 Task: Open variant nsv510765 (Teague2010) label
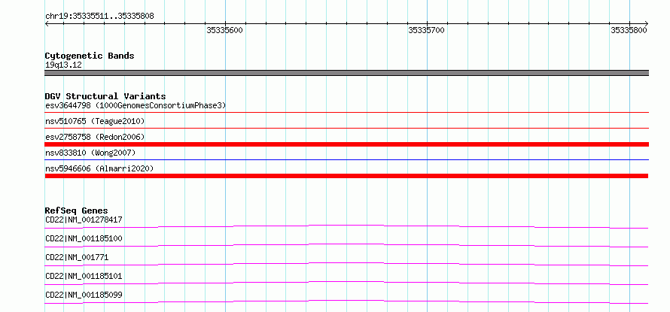[x=95, y=122]
